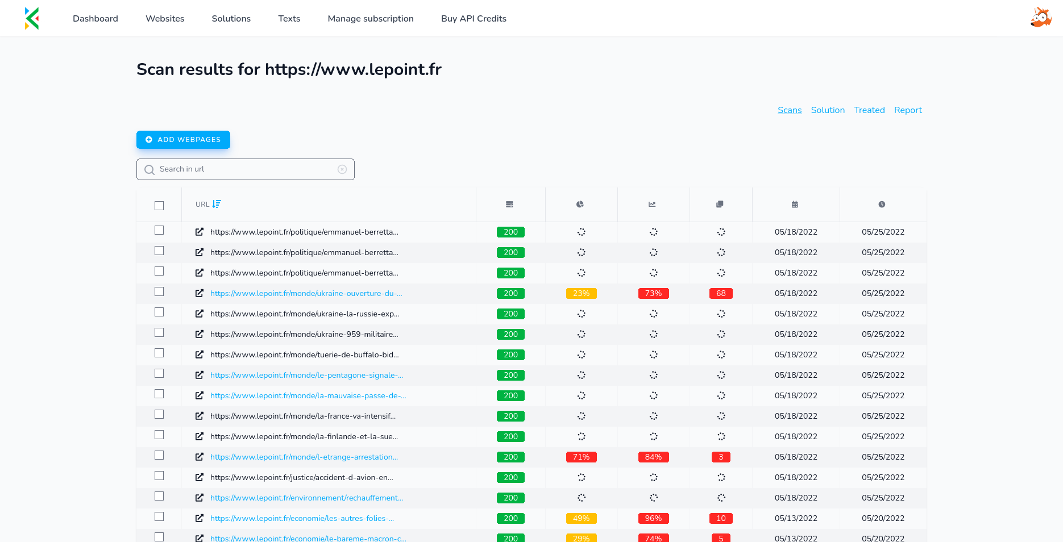Screen dimensions: 1063x542
Task: Open external link icon for la-france-va-intensif row
Action: pos(200,416)
